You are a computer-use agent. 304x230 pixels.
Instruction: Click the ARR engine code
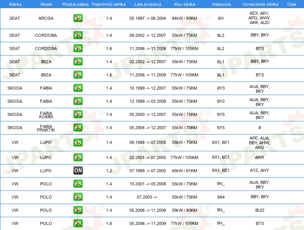[259, 157]
